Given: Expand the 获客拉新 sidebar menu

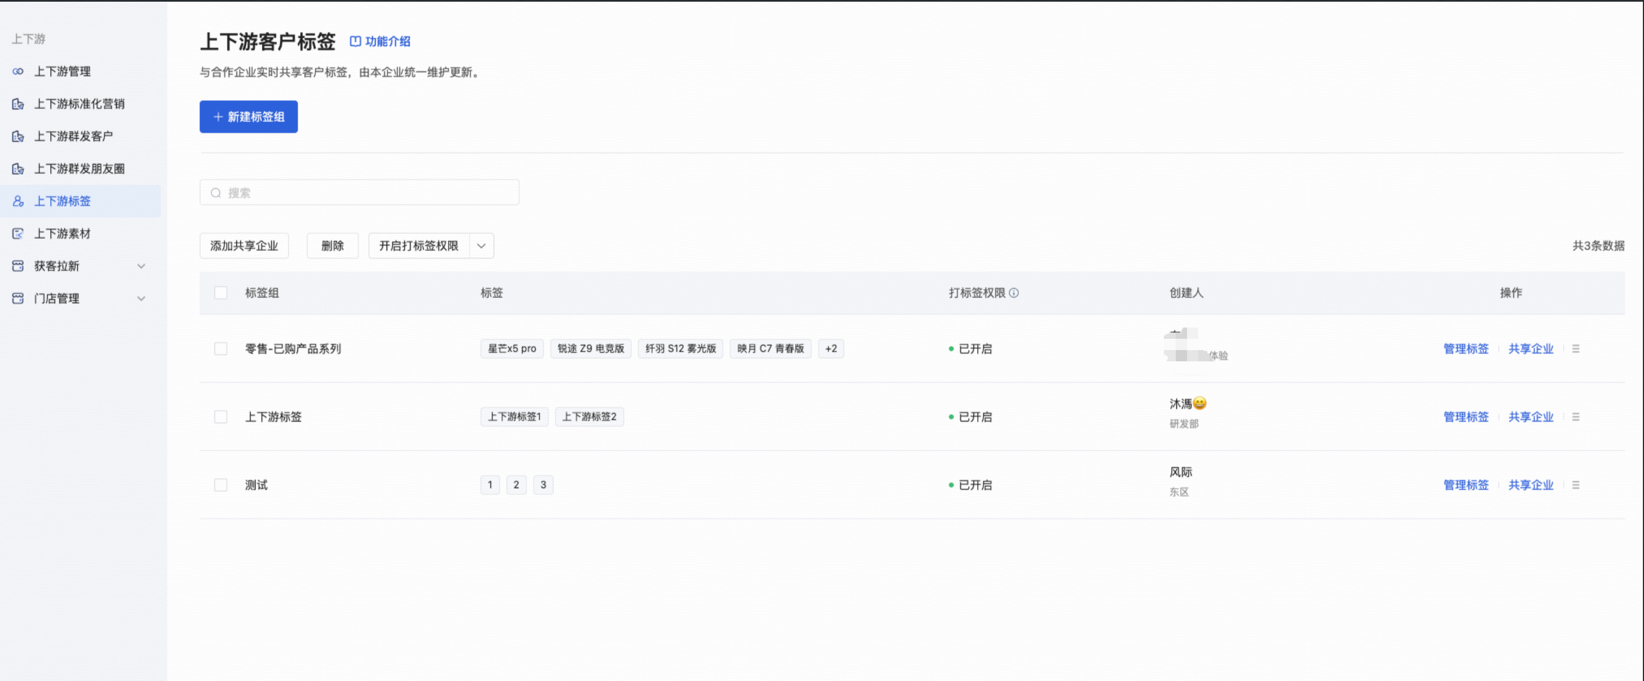Looking at the screenshot, I should [x=141, y=266].
